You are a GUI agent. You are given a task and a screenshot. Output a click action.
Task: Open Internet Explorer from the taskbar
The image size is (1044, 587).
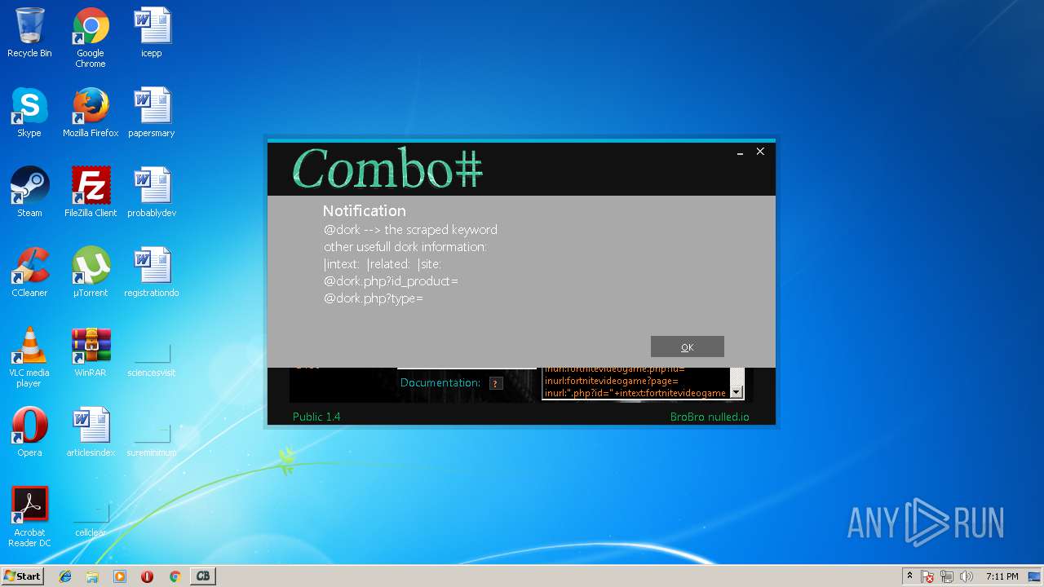click(65, 576)
